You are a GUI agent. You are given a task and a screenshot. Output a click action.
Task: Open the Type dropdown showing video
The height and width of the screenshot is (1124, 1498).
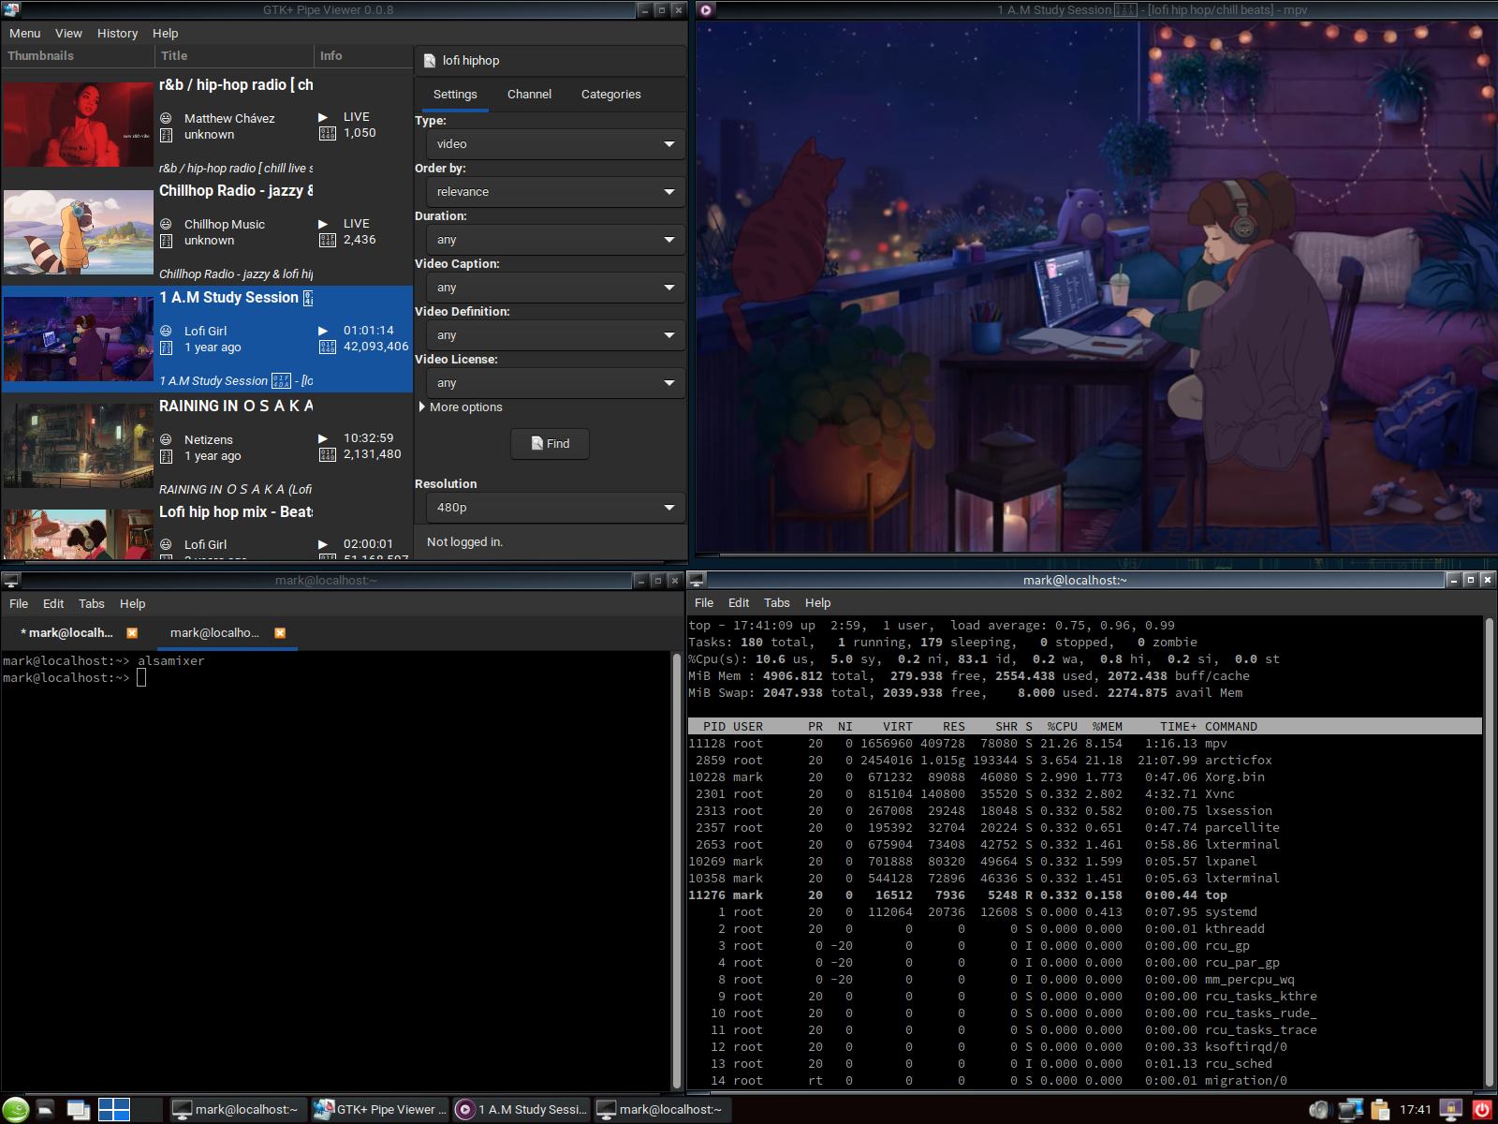pos(555,144)
